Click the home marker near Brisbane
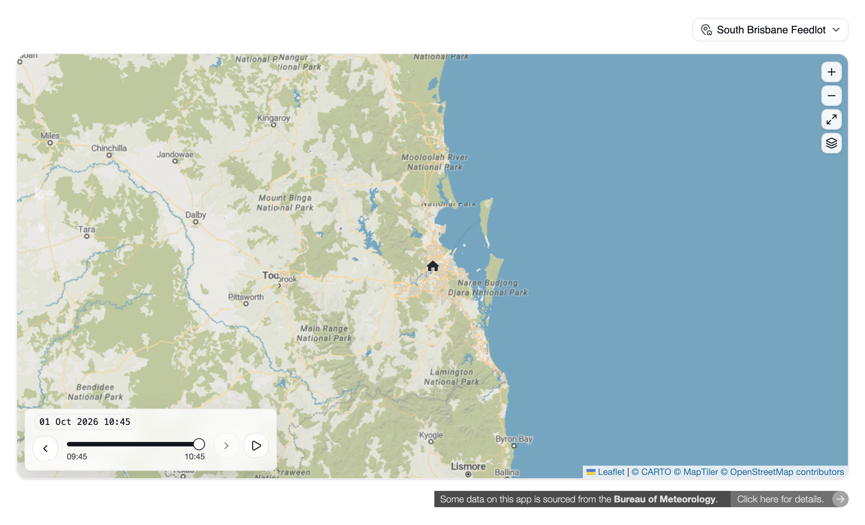 point(432,266)
